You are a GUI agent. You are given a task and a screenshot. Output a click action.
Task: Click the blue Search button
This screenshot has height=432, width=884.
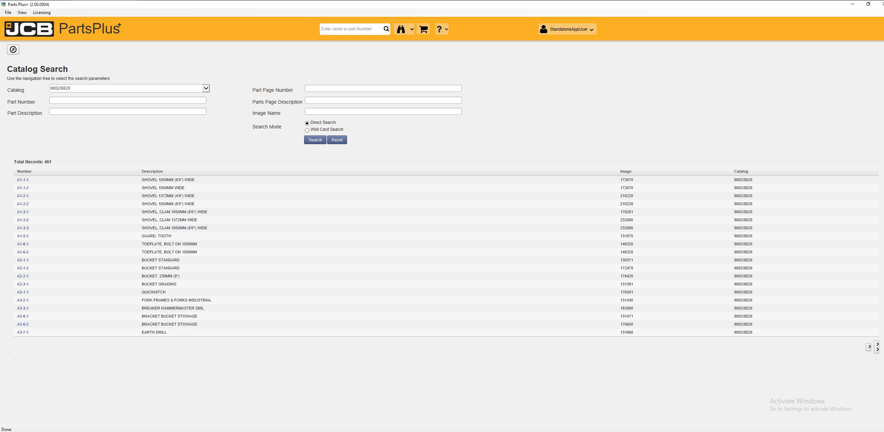[315, 140]
